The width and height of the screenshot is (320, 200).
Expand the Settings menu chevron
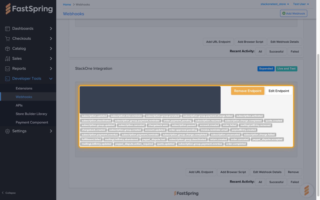[51, 131]
